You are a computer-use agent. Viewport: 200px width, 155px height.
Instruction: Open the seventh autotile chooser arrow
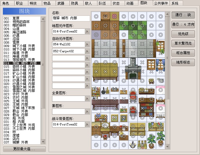tap(87, 86)
